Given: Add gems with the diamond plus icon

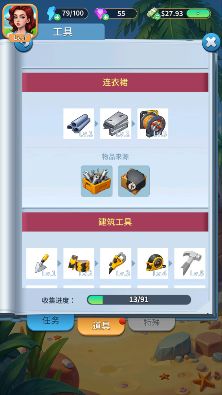Looking at the screenshot, I should tap(106, 17).
